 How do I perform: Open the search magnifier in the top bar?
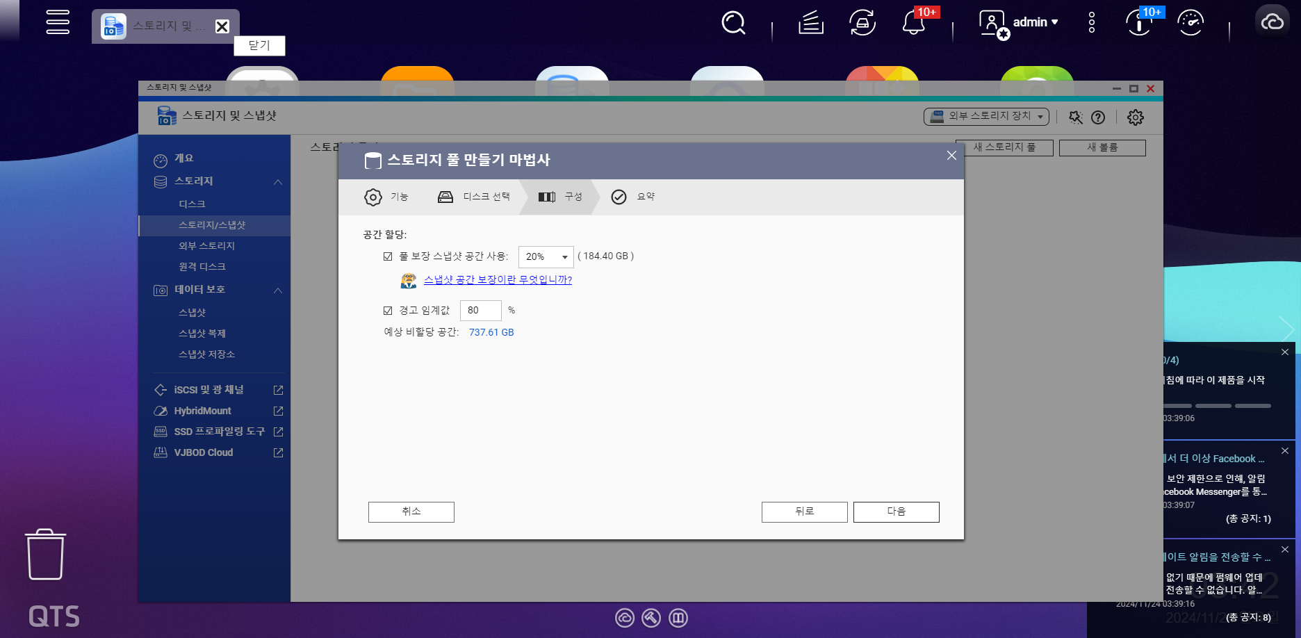coord(733,22)
